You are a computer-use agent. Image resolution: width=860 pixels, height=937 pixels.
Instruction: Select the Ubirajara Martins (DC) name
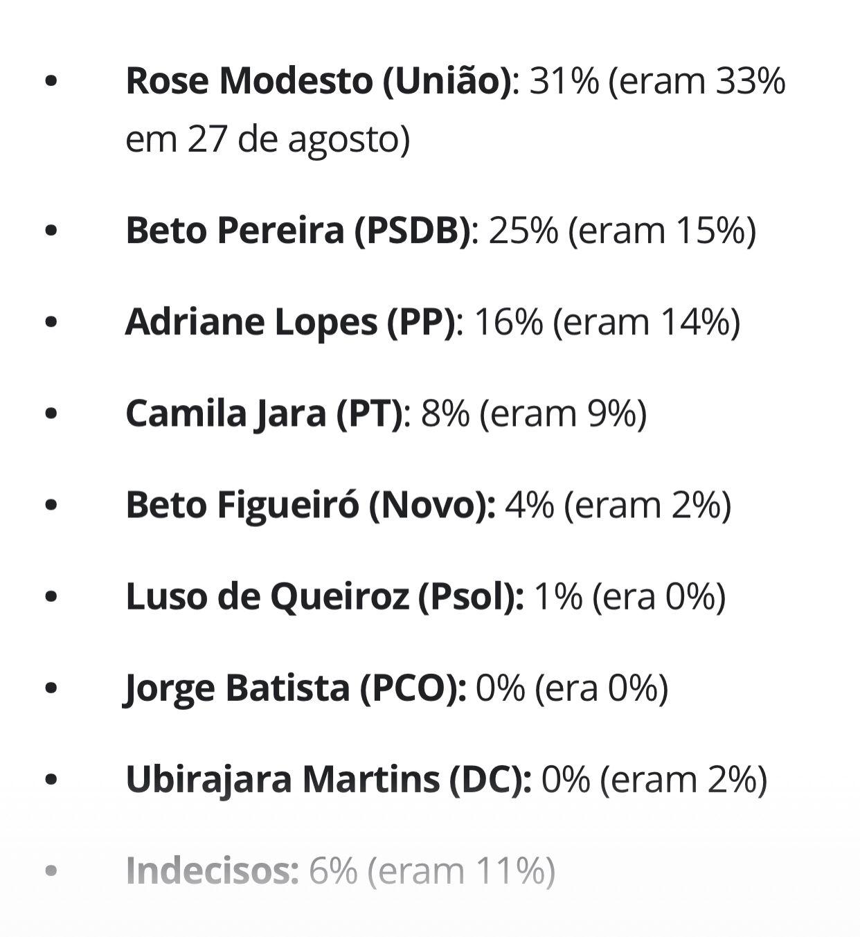click(x=328, y=779)
